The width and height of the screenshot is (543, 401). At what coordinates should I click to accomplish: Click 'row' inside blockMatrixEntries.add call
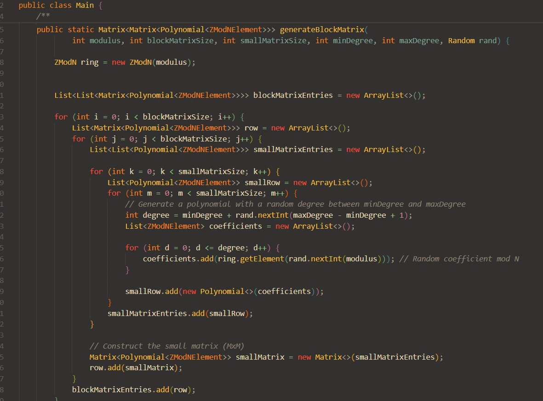tap(180, 390)
